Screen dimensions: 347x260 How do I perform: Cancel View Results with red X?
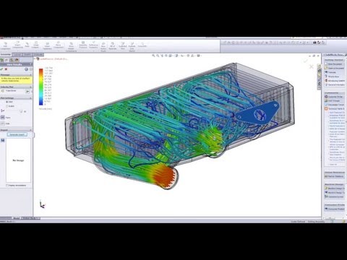[x=7, y=69]
